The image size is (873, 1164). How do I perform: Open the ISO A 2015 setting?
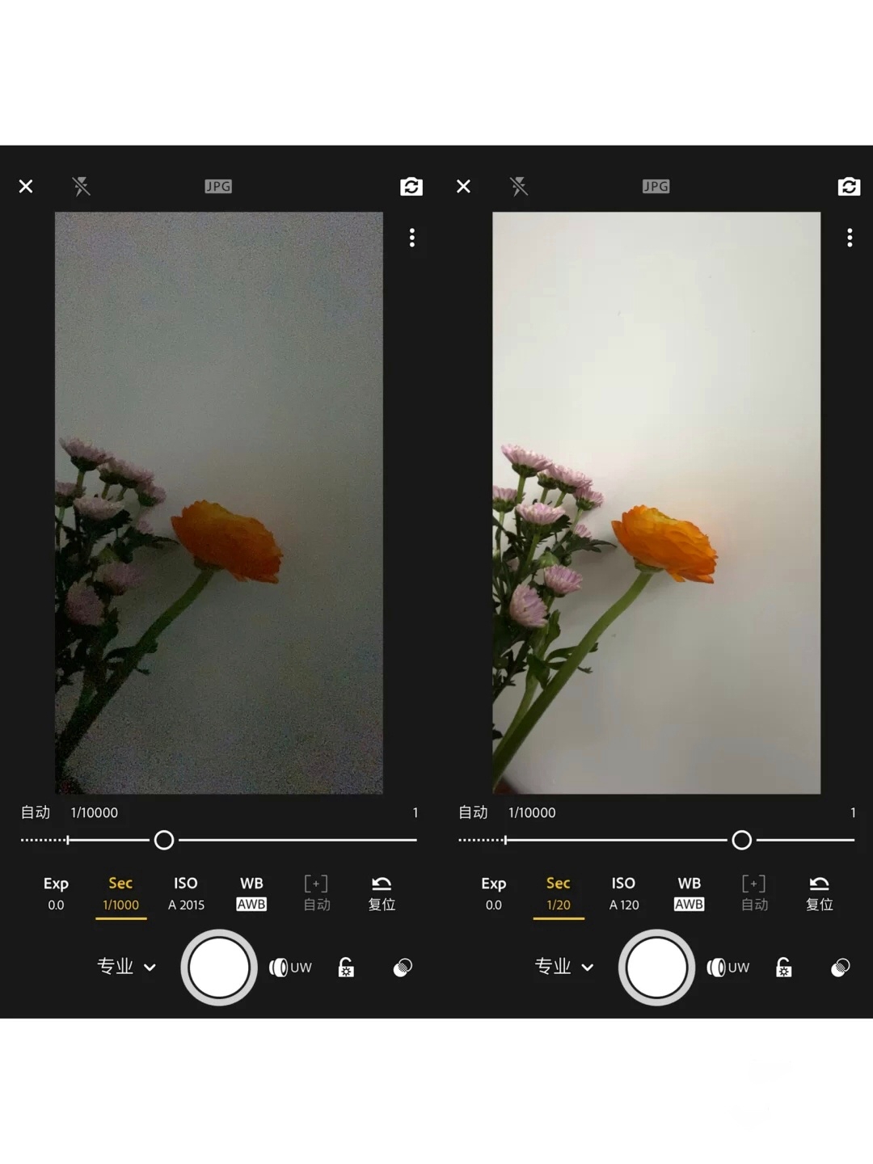(x=186, y=893)
